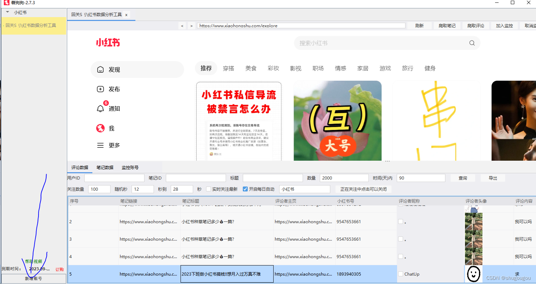Select the 美食 category tab
The width and height of the screenshot is (536, 284).
[x=251, y=68]
